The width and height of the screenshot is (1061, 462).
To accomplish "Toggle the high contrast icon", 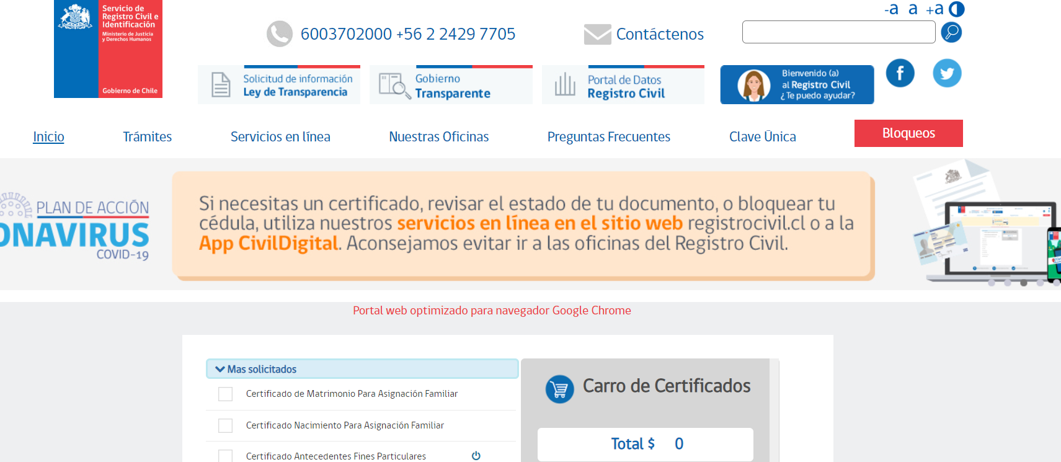I will pyautogui.click(x=957, y=9).
